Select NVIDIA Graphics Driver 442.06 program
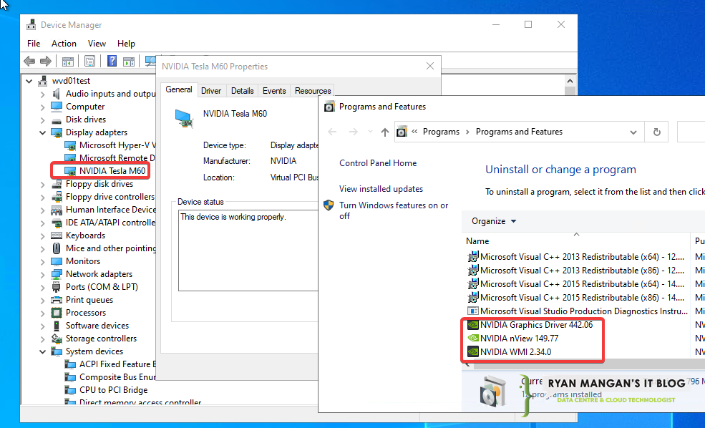Viewport: 705px width, 428px height. click(536, 325)
